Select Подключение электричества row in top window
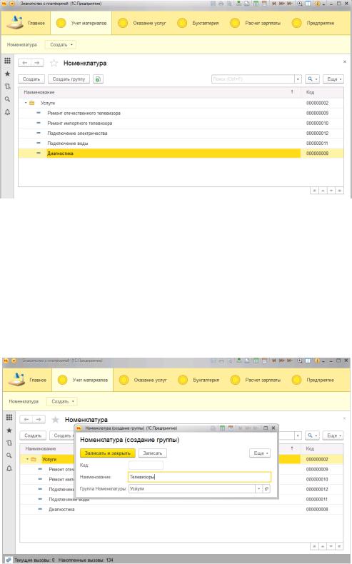352x564 pixels. (x=181, y=133)
